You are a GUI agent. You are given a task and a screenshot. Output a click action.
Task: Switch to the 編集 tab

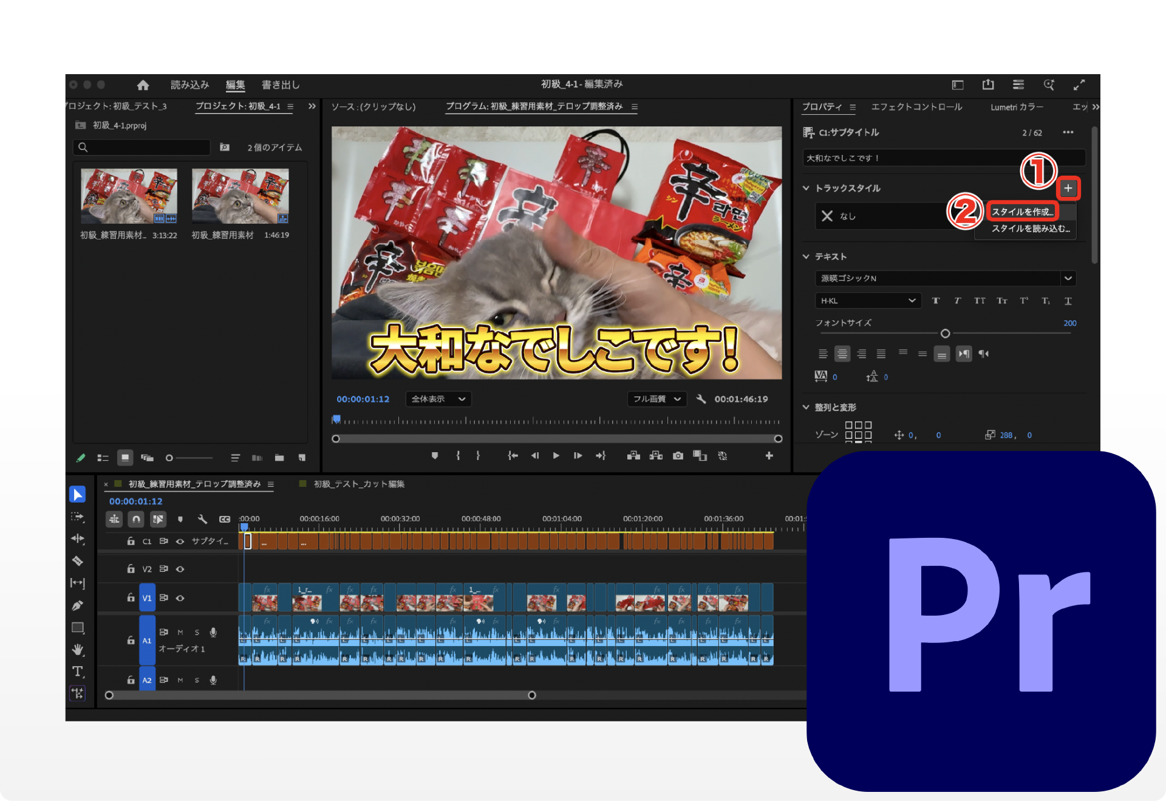(236, 85)
